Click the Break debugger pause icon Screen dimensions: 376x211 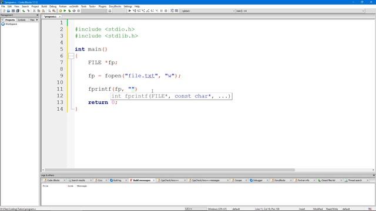[161, 11]
